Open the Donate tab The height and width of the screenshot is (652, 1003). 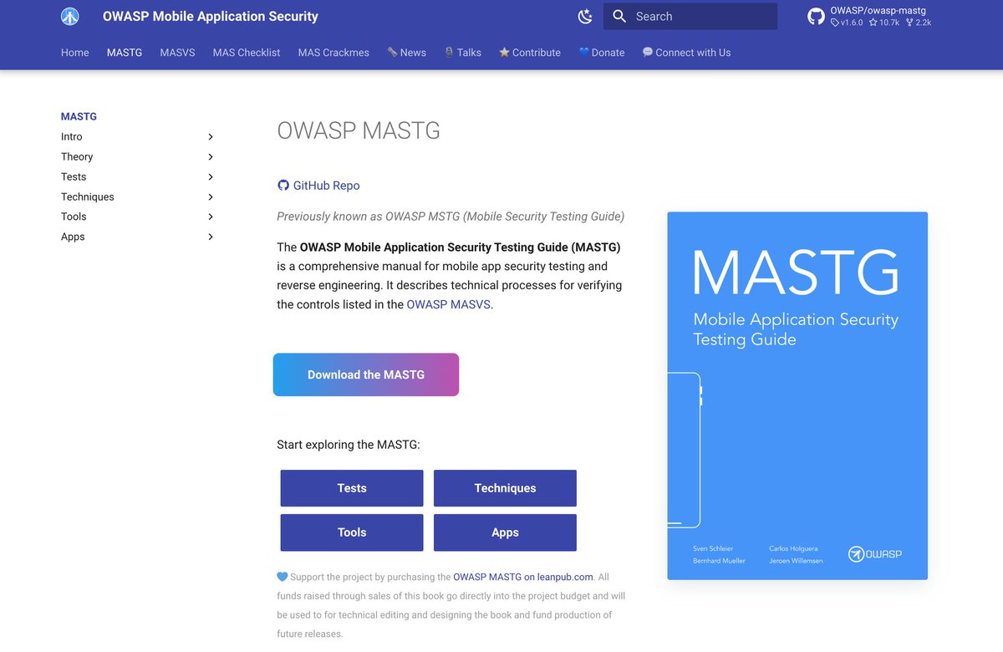click(x=602, y=53)
